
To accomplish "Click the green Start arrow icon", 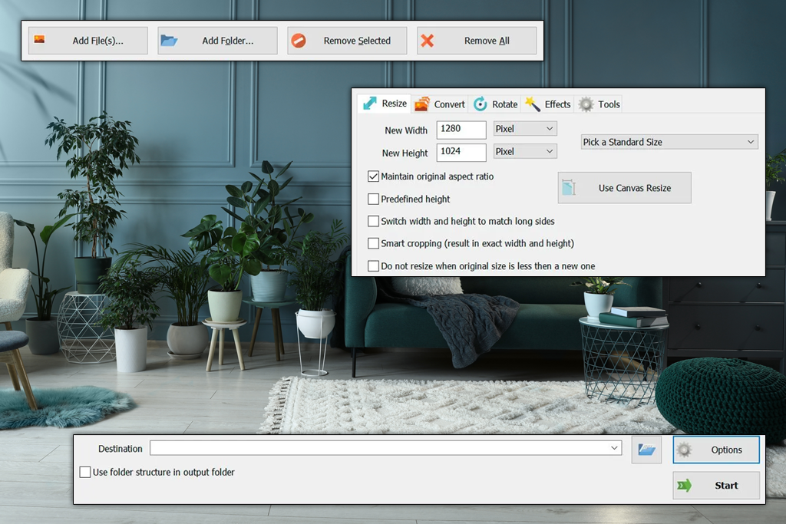I will (x=684, y=485).
